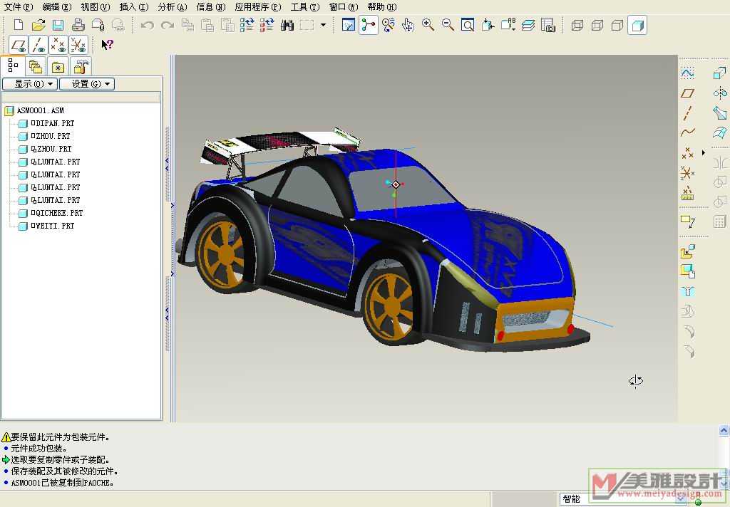
Task: Toggle coordinate system display
Action: point(78,45)
